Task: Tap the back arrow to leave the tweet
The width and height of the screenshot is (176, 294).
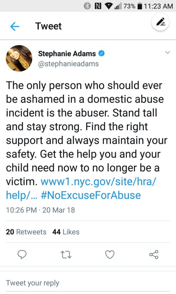Action: [15, 26]
